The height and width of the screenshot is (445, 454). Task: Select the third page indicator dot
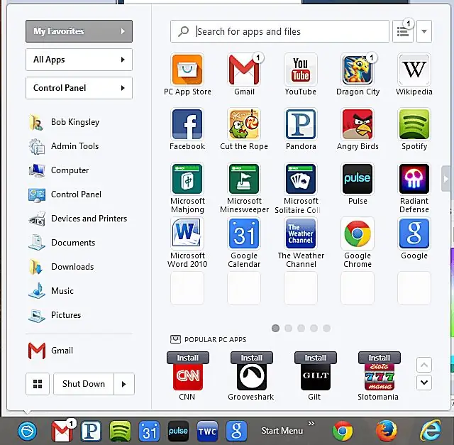[301, 328]
